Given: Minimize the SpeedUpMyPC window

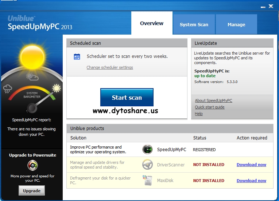Looking at the screenshot, I should coord(263,7).
